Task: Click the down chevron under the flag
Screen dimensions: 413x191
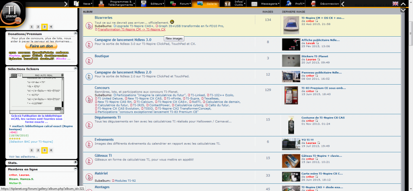Action: (403, 10)
